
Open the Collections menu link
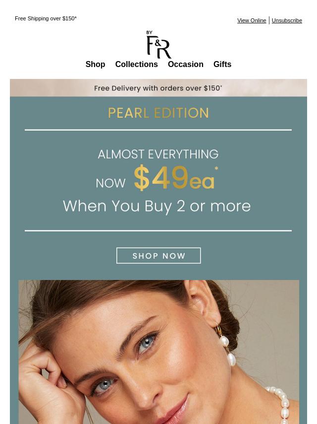coord(137,65)
